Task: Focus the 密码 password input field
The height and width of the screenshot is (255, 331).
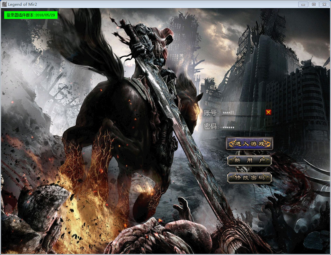Action: click(247, 128)
